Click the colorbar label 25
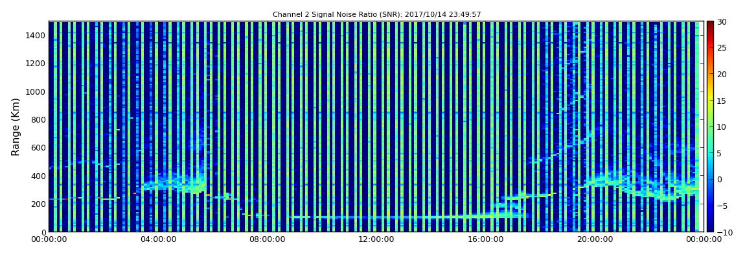745x264 pixels. [x=722, y=48]
